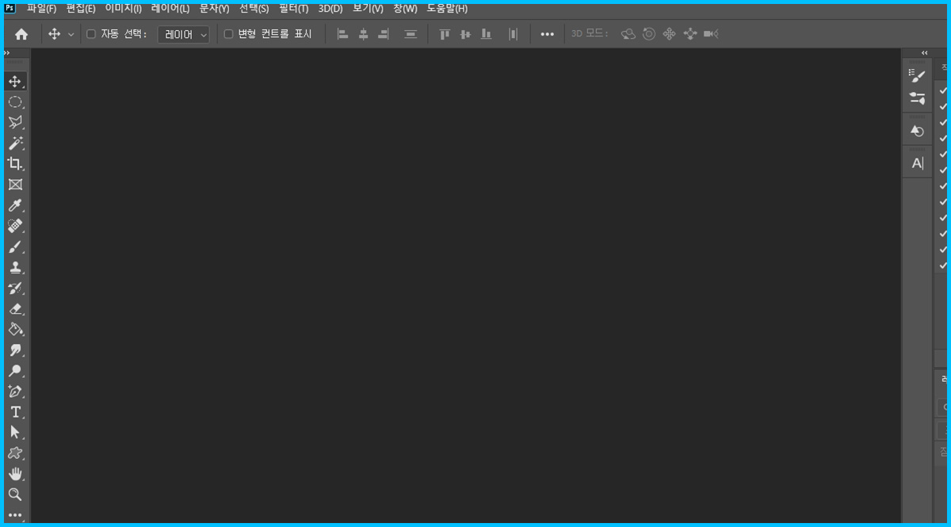
Task: Select the Pen tool
Action: coord(15,391)
